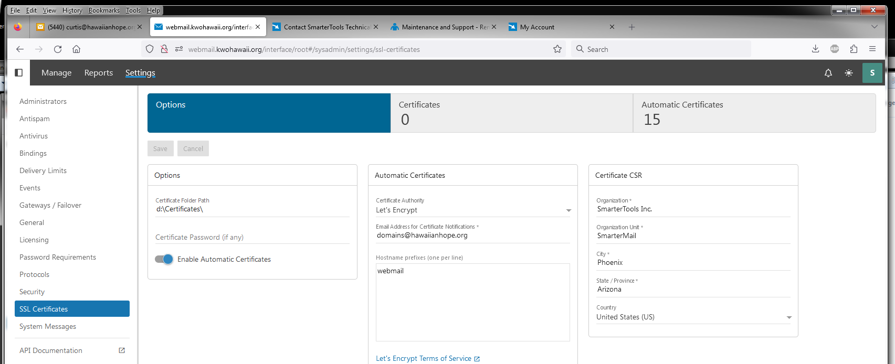Expand the Certificate Authority dropdown
Screen dimensions: 895x364
568,210
